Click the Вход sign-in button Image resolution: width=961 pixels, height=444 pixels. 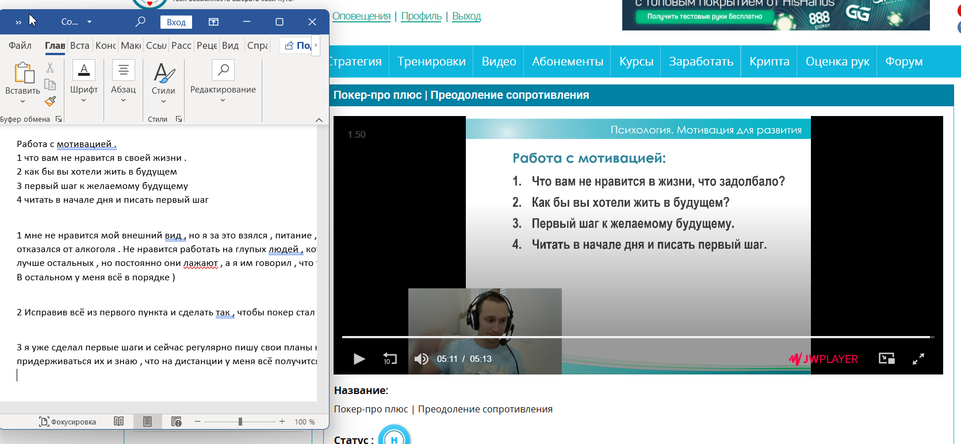click(176, 22)
